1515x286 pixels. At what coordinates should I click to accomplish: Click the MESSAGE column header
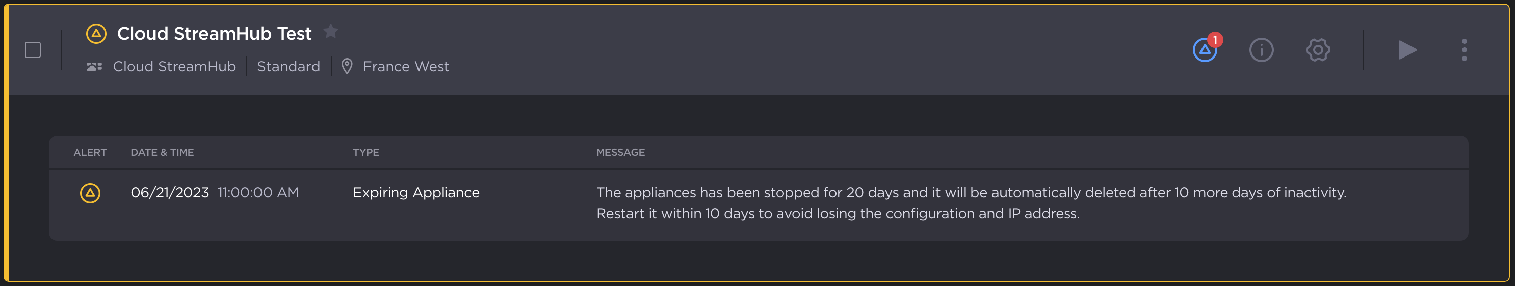[x=620, y=152]
